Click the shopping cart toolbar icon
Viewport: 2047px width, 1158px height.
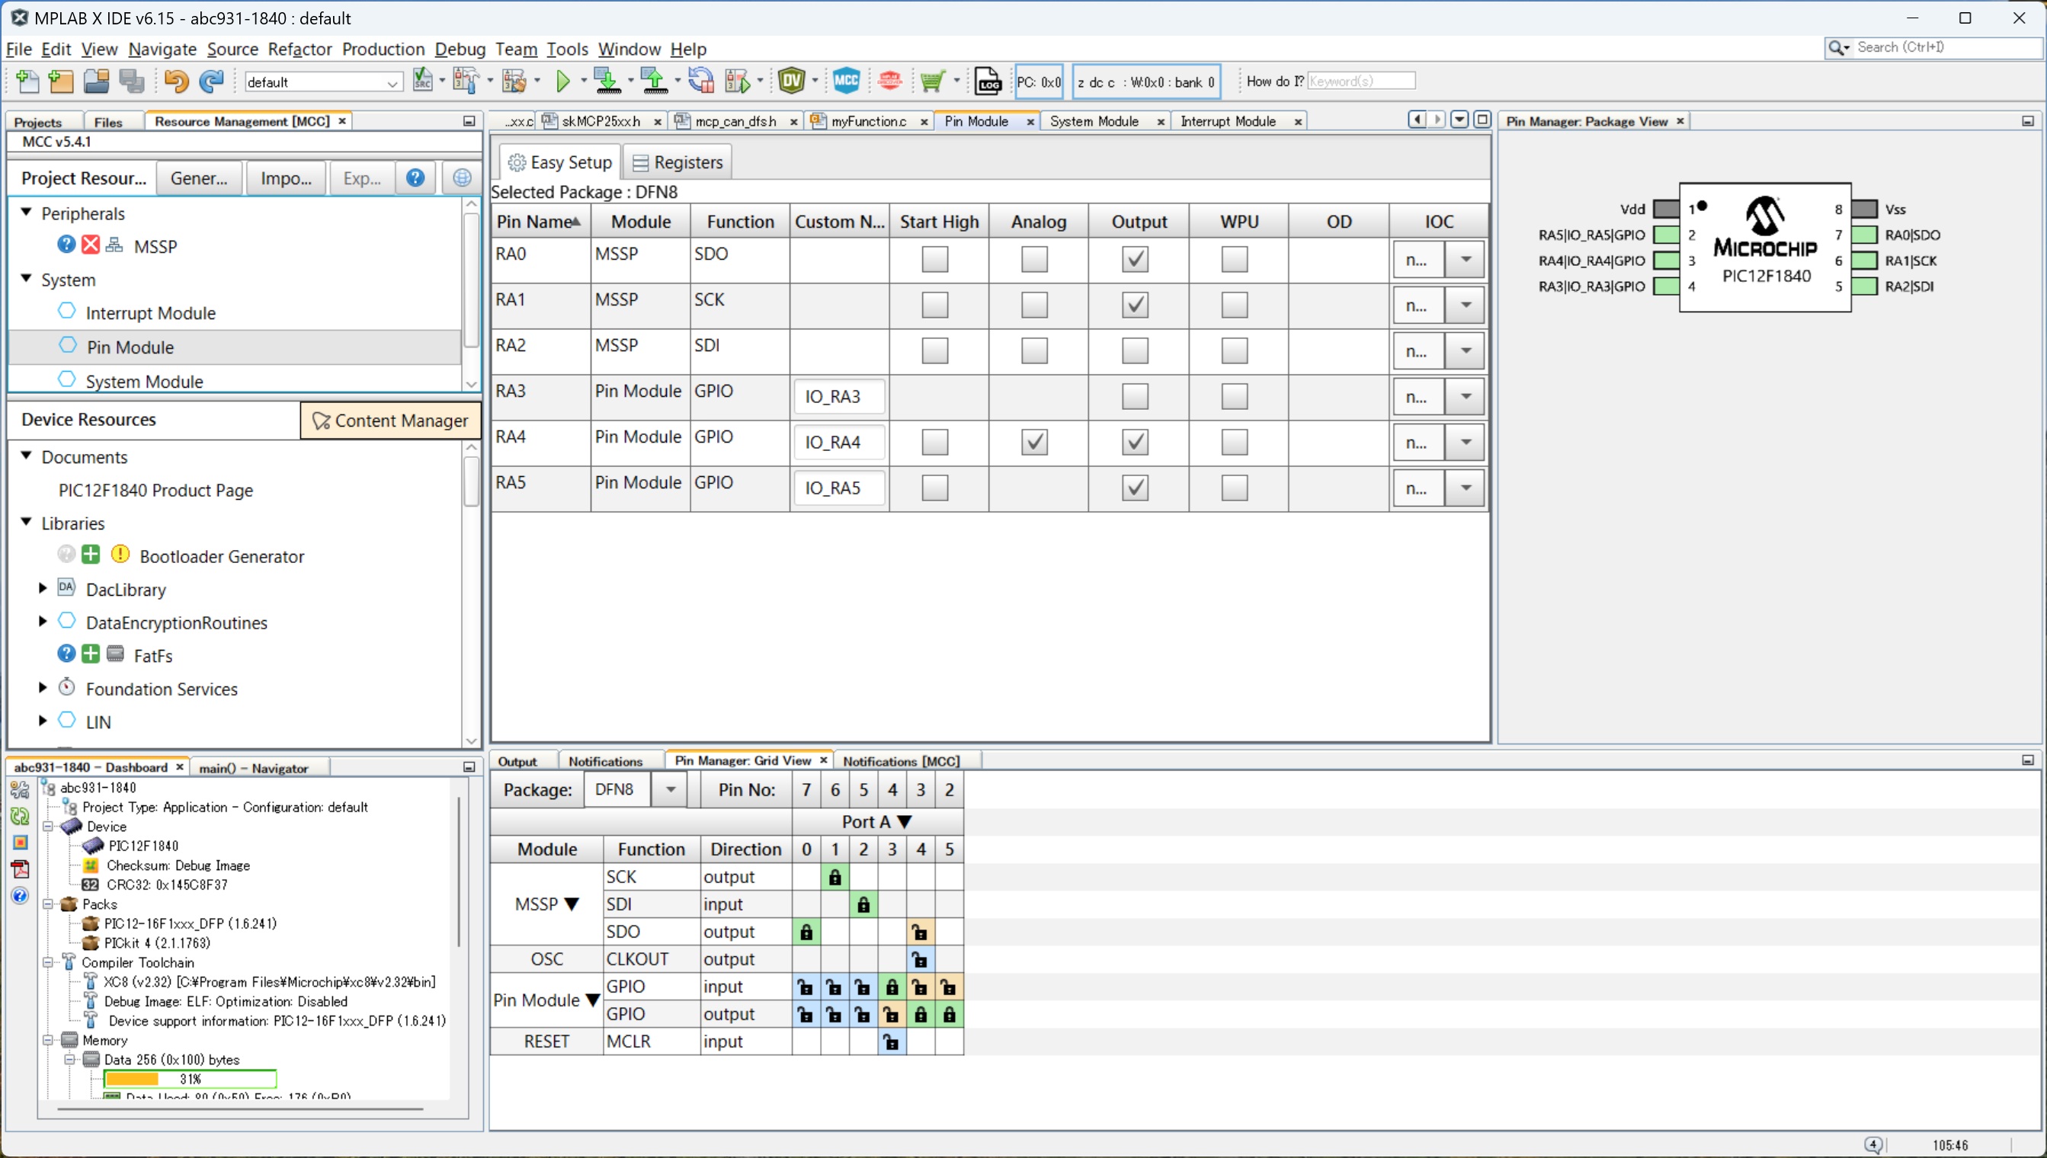931,81
